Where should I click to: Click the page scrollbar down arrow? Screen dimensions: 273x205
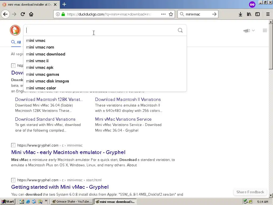pos(271,195)
